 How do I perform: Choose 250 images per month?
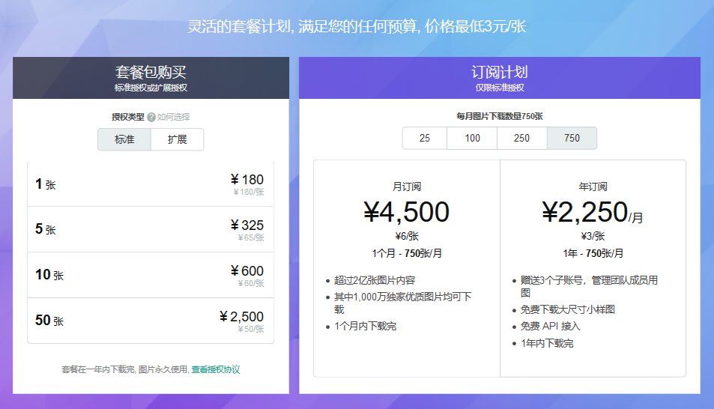coord(521,138)
